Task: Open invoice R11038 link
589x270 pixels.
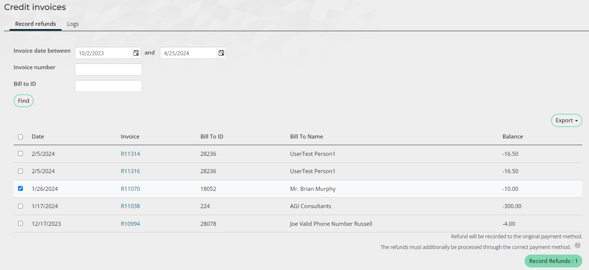Action: coord(130,206)
